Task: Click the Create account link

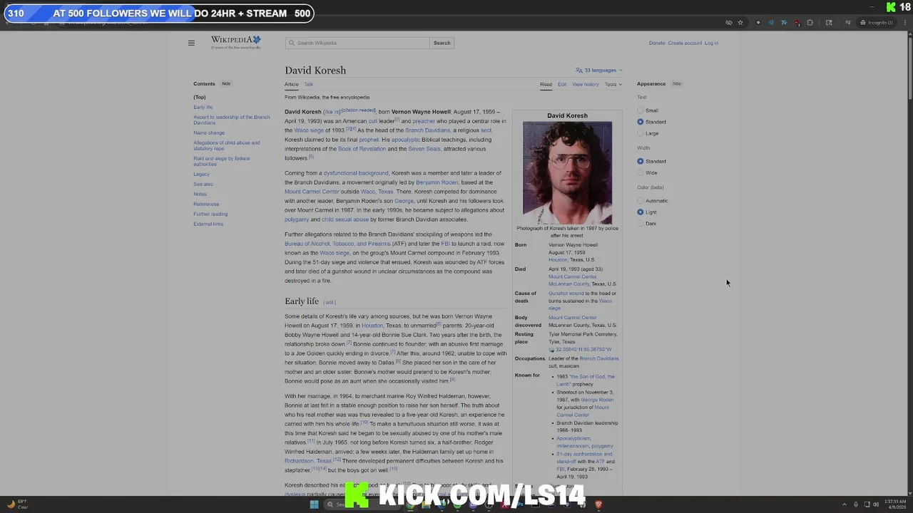Action: point(685,43)
